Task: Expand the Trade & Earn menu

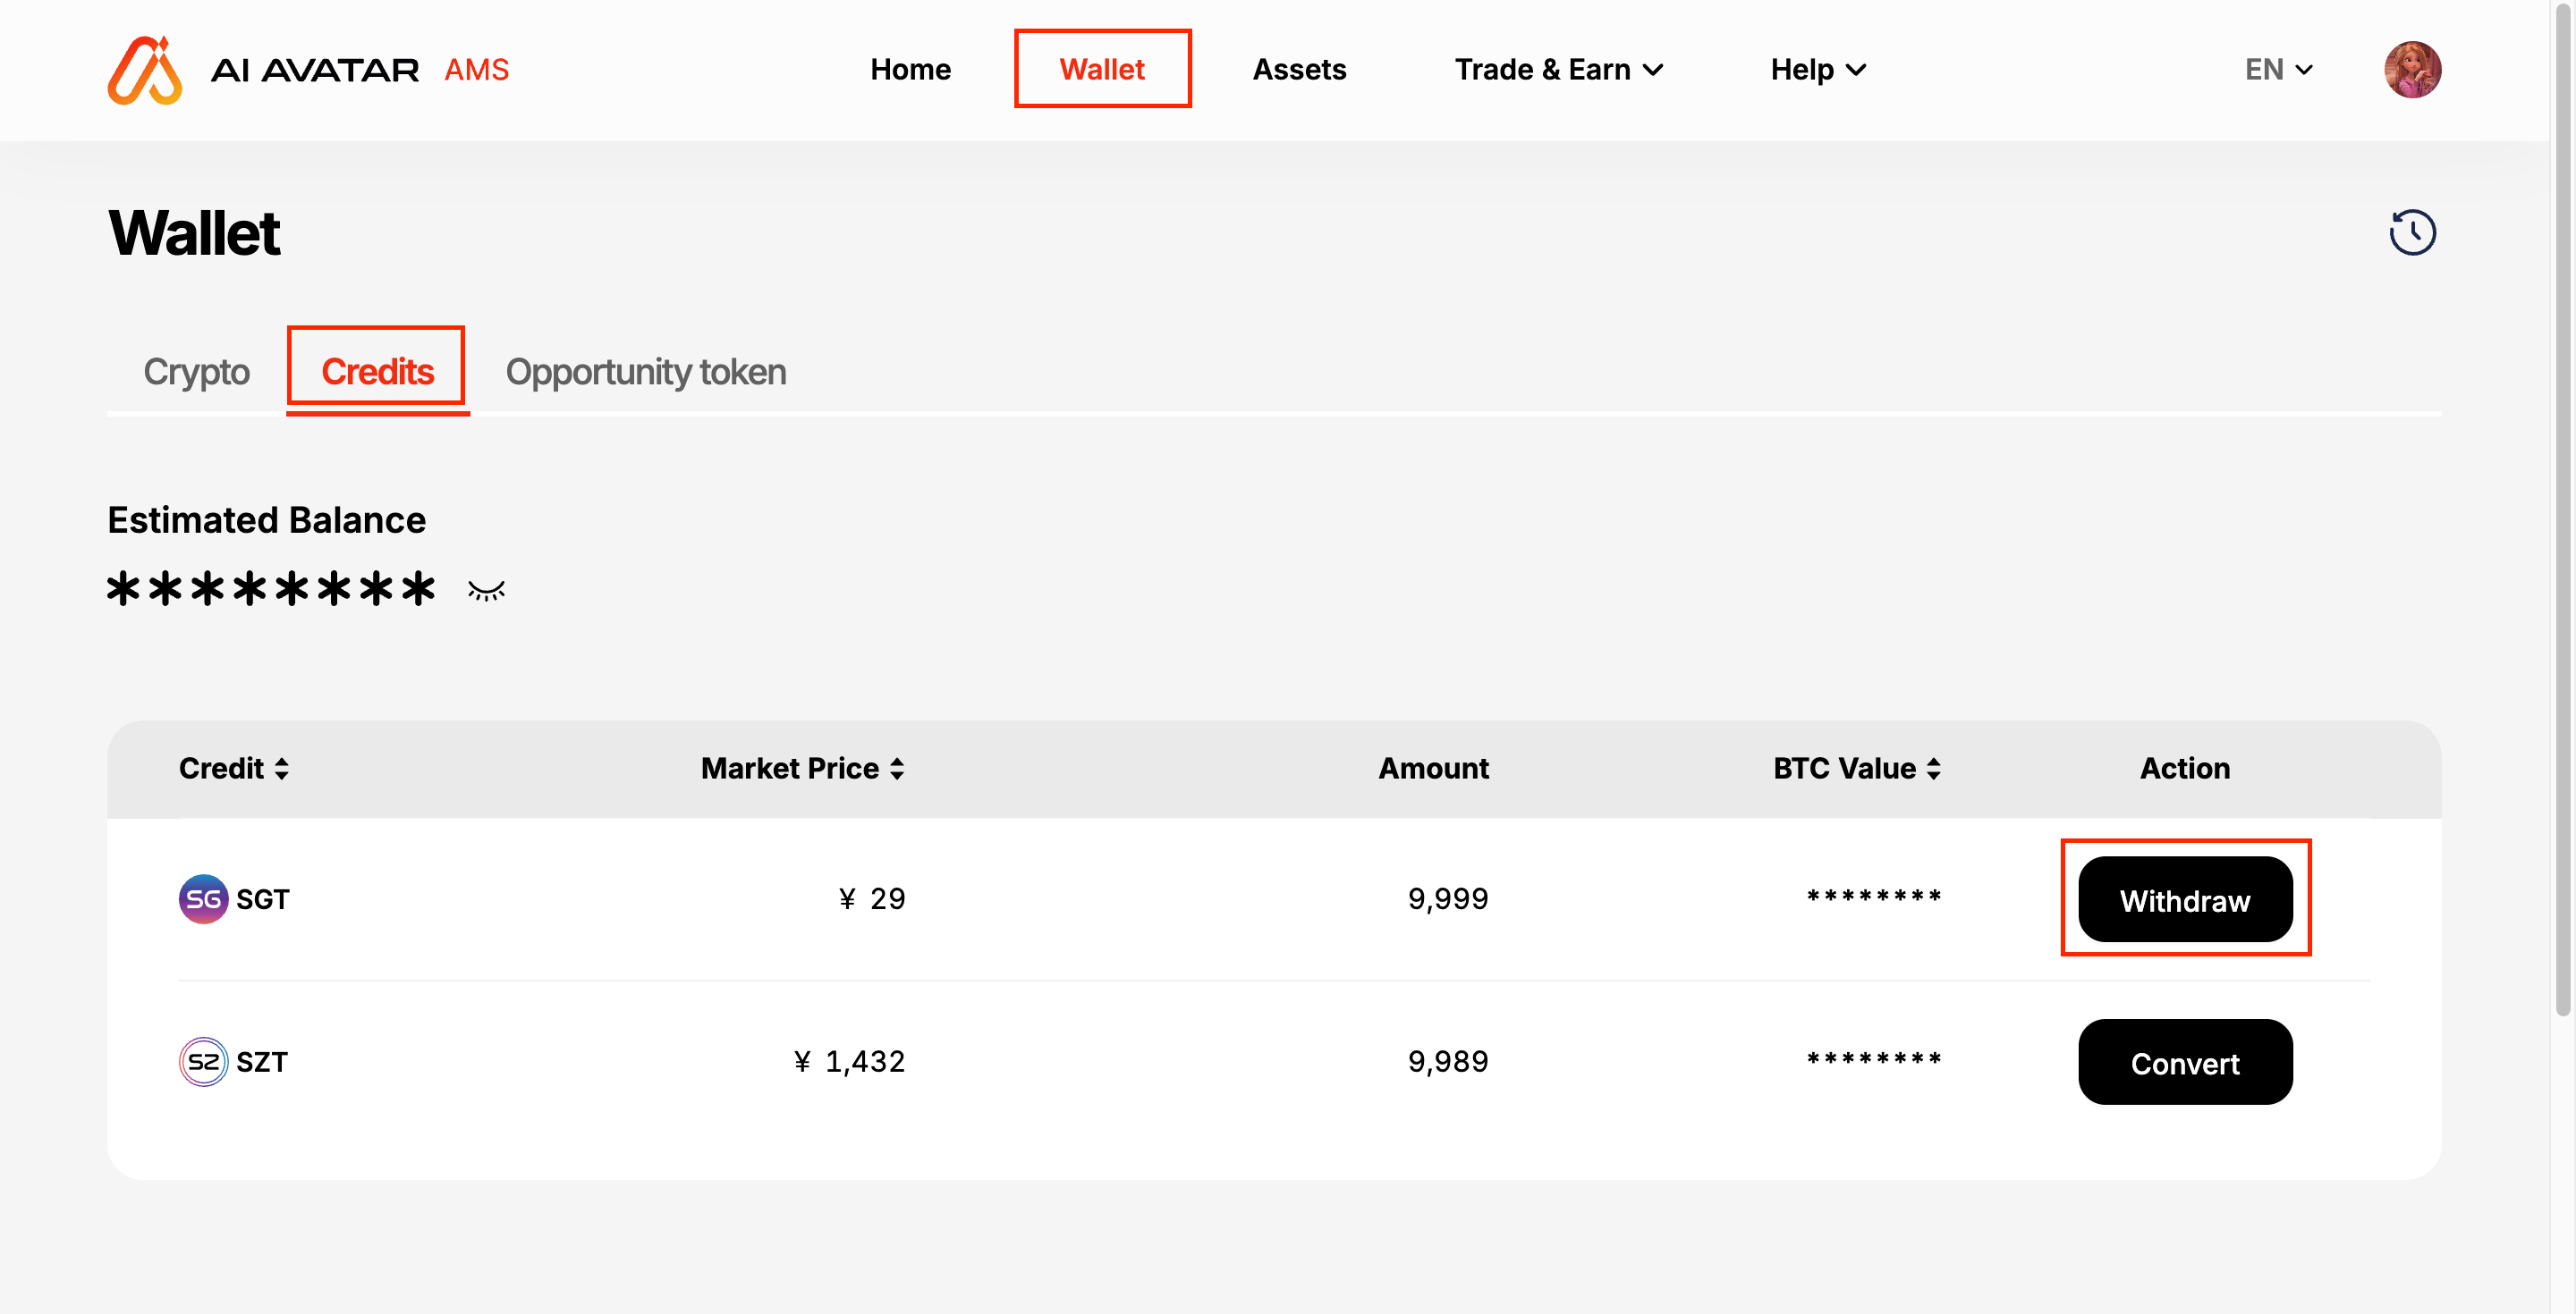Action: (1559, 70)
